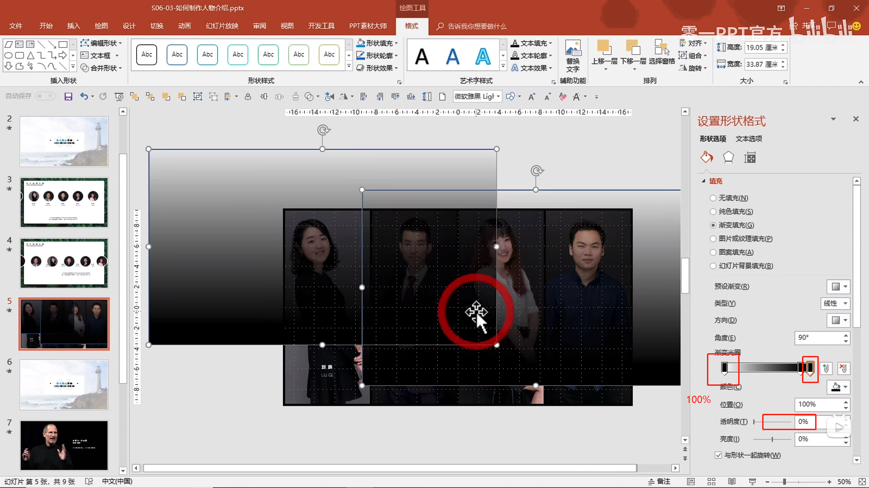Click the Send Backward icon
This screenshot has width=869, height=488.
pyautogui.click(x=633, y=55)
